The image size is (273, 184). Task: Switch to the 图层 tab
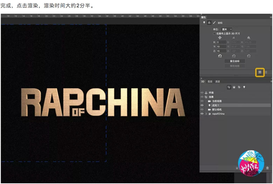(x=210, y=81)
